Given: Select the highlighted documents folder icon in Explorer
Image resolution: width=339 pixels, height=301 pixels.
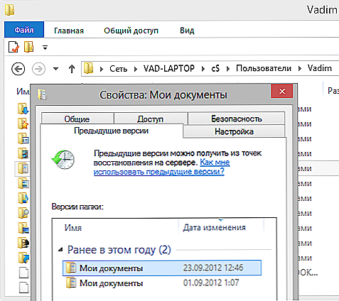Looking at the screenshot, I should 23,168.
